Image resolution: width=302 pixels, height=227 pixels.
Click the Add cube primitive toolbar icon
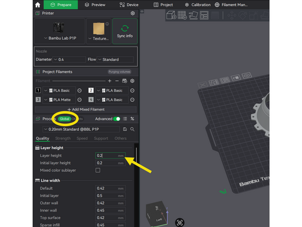[x=171, y=15]
